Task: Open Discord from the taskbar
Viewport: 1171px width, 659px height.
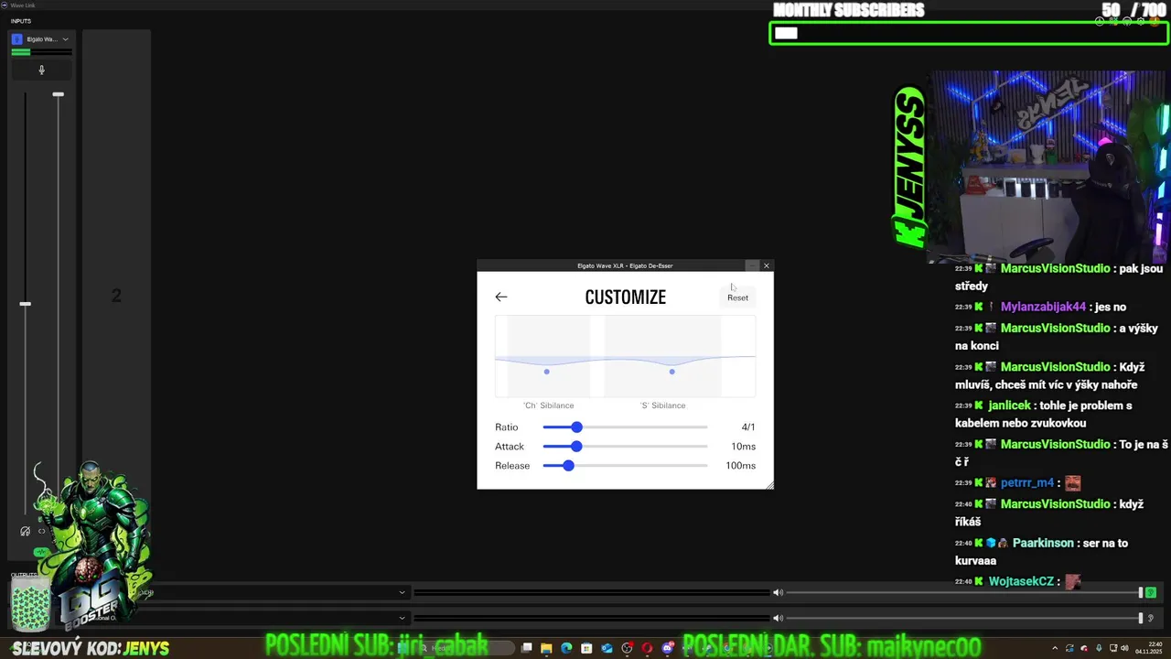Action: pyautogui.click(x=668, y=648)
